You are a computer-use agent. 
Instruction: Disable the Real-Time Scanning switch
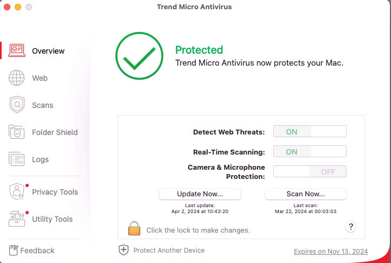point(310,152)
